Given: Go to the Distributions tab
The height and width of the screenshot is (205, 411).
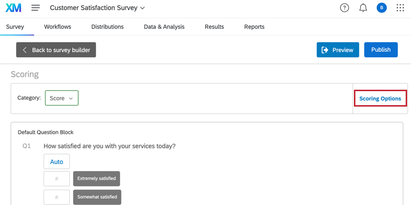Looking at the screenshot, I should [107, 27].
